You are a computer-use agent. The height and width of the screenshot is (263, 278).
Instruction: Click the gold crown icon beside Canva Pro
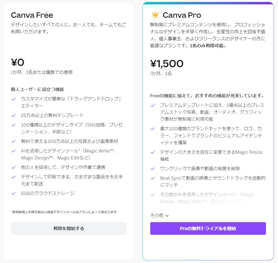point(155,15)
